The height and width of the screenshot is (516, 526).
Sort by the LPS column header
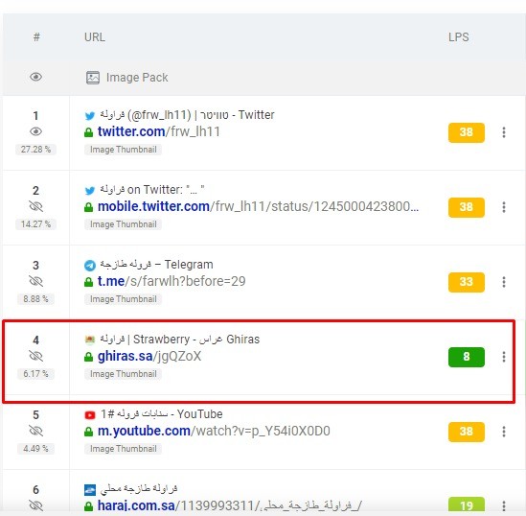click(459, 37)
